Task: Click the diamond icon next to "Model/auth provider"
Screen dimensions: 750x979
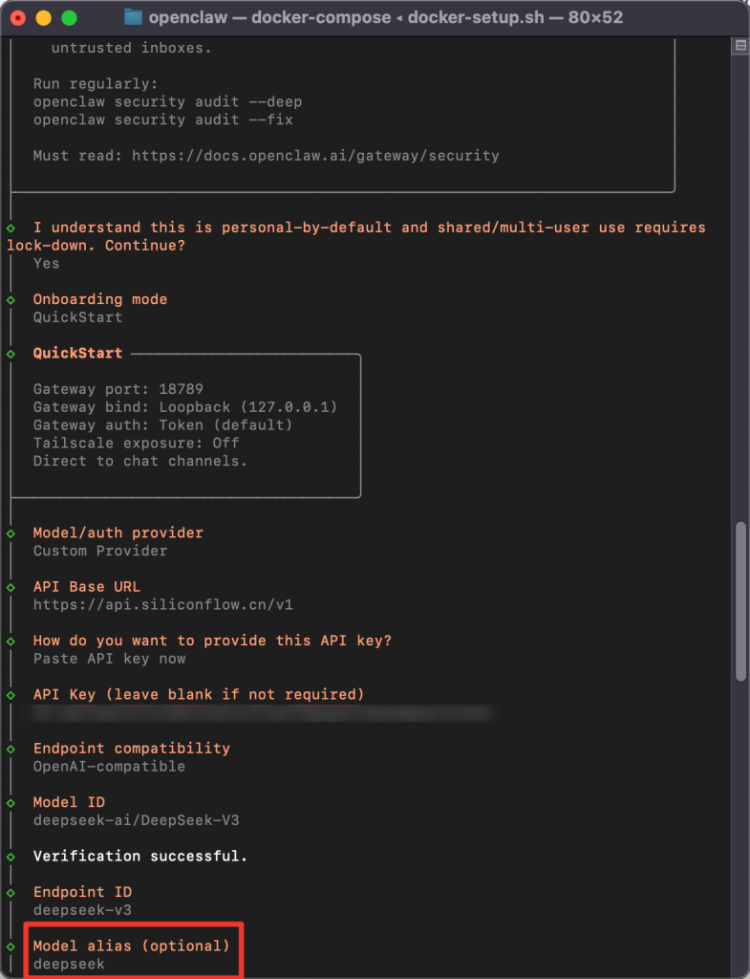Action: (12, 533)
